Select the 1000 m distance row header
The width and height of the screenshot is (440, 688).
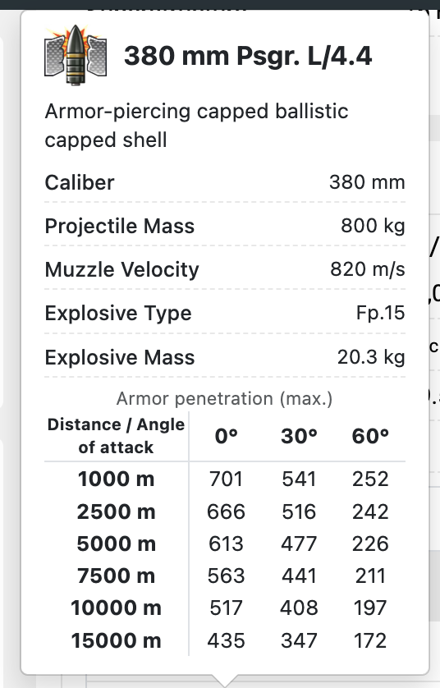click(117, 479)
